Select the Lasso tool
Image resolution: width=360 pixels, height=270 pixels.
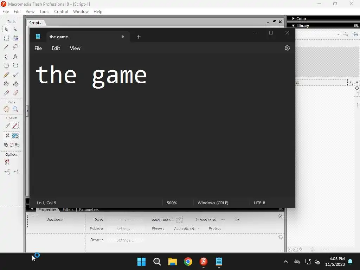(15, 47)
